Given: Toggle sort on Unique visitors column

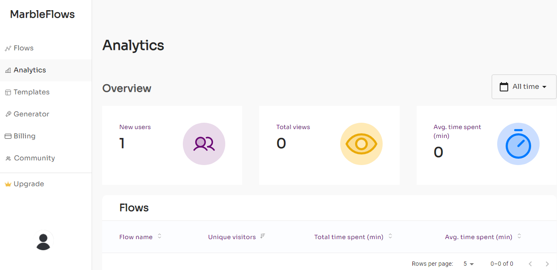Looking at the screenshot, I should pyautogui.click(x=263, y=236).
